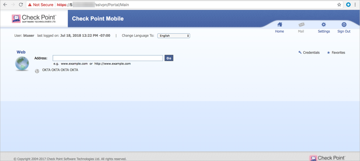Open the Chrome three-dot menu
360x161 pixels.
[355, 5]
